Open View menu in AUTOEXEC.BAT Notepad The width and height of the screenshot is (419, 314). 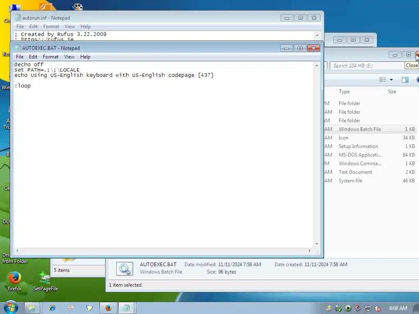(69, 56)
